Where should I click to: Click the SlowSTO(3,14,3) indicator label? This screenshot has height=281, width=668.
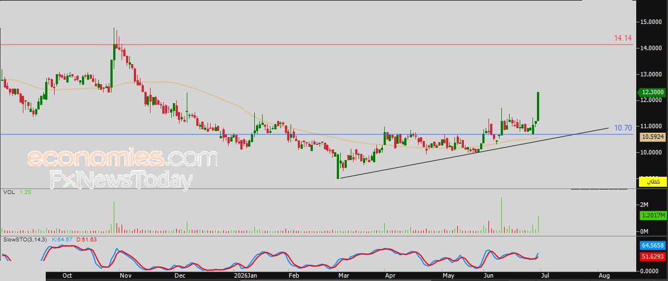coord(26,240)
